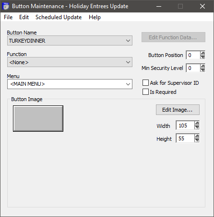Increase Button Position with the up arrow
This screenshot has height=217, width=214.
pos(202,53)
